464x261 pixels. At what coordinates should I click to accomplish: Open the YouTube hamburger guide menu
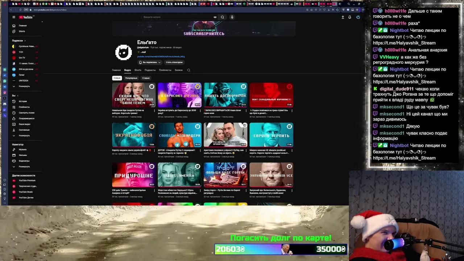pyautogui.click(x=14, y=17)
